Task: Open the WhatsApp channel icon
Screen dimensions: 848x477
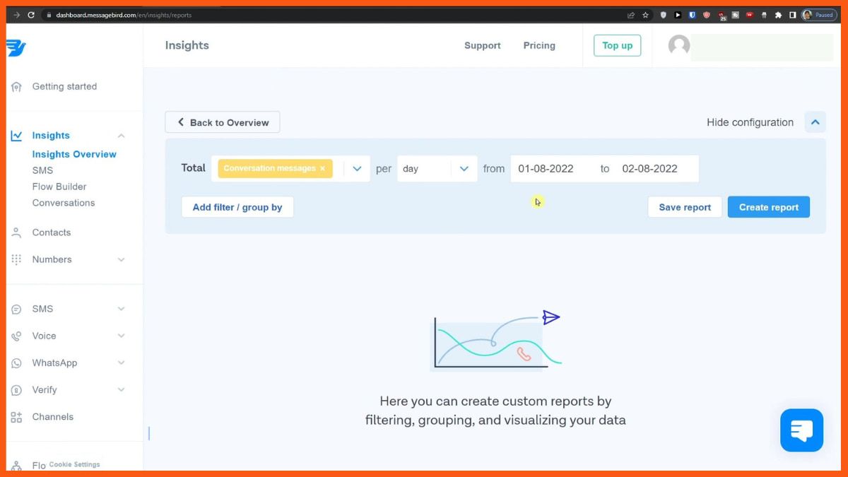Action: tap(16, 363)
